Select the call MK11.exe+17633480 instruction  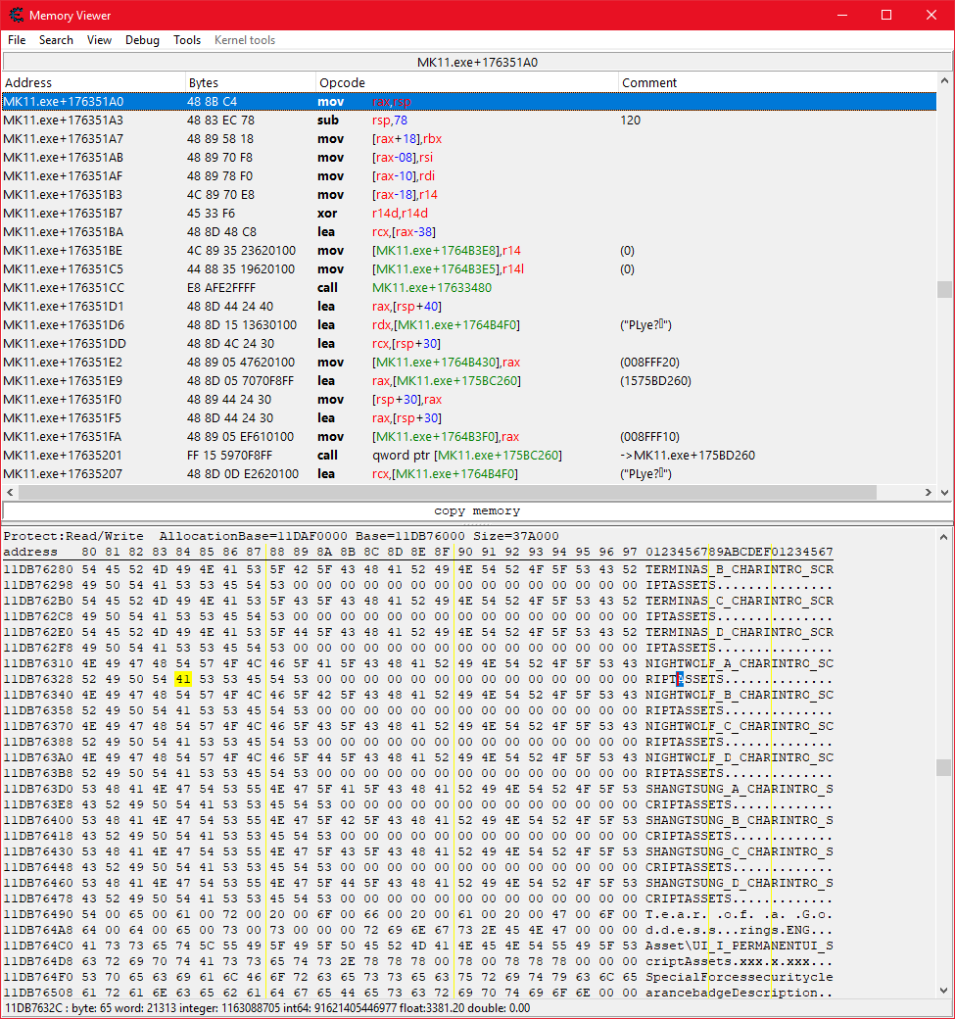click(x=469, y=288)
